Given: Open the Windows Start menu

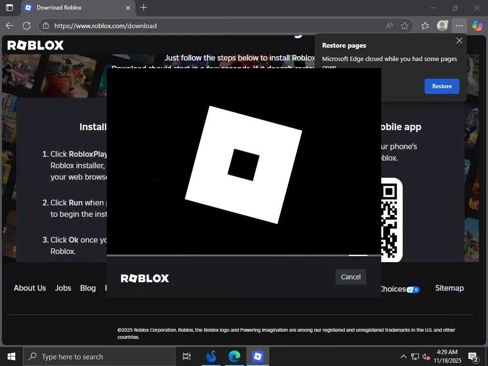Looking at the screenshot, I should [x=11, y=356].
